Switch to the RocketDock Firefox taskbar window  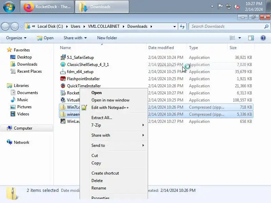coord(47,7)
